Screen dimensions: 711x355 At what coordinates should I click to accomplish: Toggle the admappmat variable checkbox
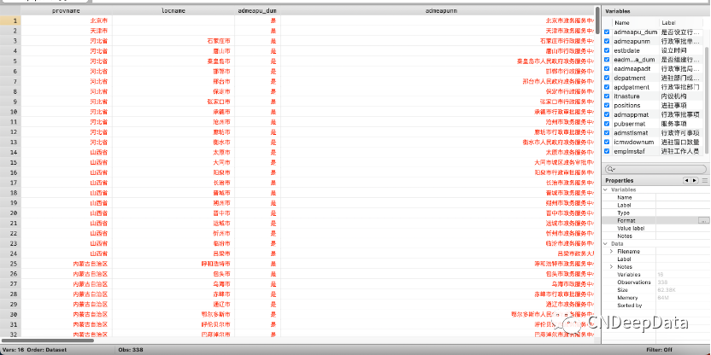[x=607, y=114]
